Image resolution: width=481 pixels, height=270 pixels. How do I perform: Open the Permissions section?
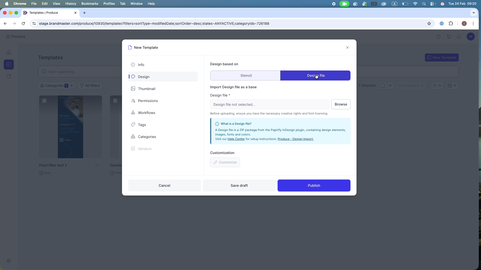coord(163,101)
